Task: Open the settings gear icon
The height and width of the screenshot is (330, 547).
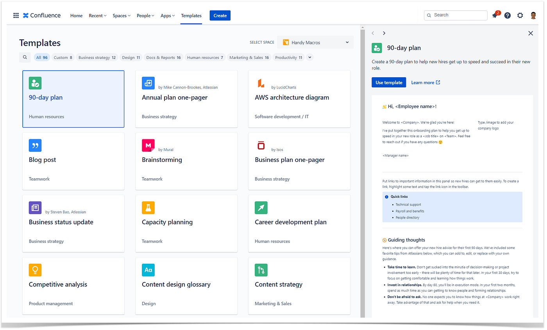Action: [520, 16]
